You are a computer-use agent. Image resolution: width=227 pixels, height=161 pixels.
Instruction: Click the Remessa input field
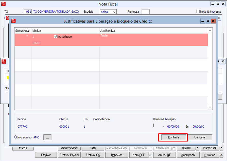click(x=146, y=12)
